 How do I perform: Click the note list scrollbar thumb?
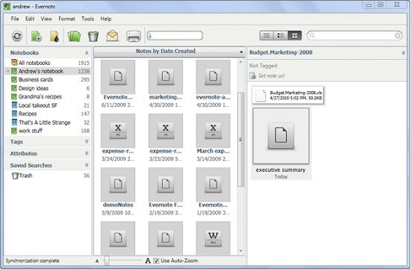[x=241, y=140]
